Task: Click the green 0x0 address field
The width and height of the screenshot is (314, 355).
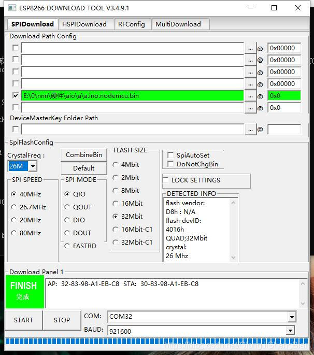Action: tap(284, 96)
